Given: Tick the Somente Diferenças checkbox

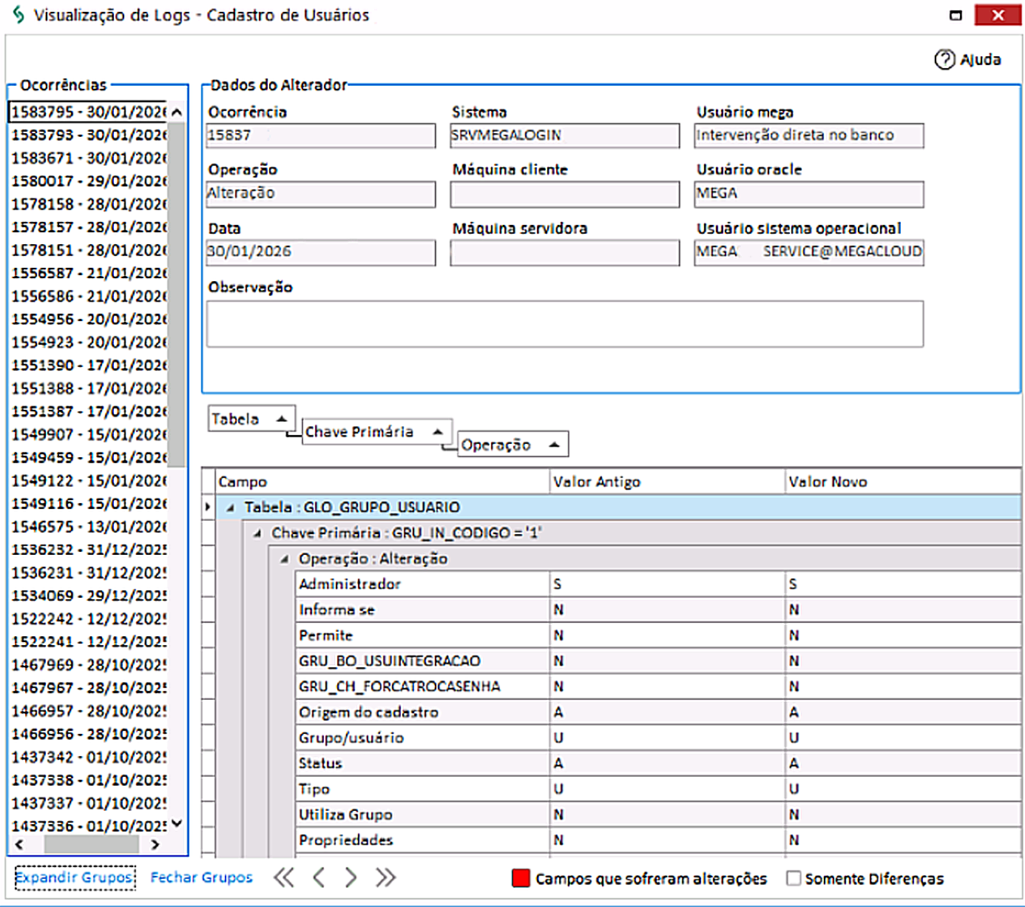Looking at the screenshot, I should tap(794, 878).
